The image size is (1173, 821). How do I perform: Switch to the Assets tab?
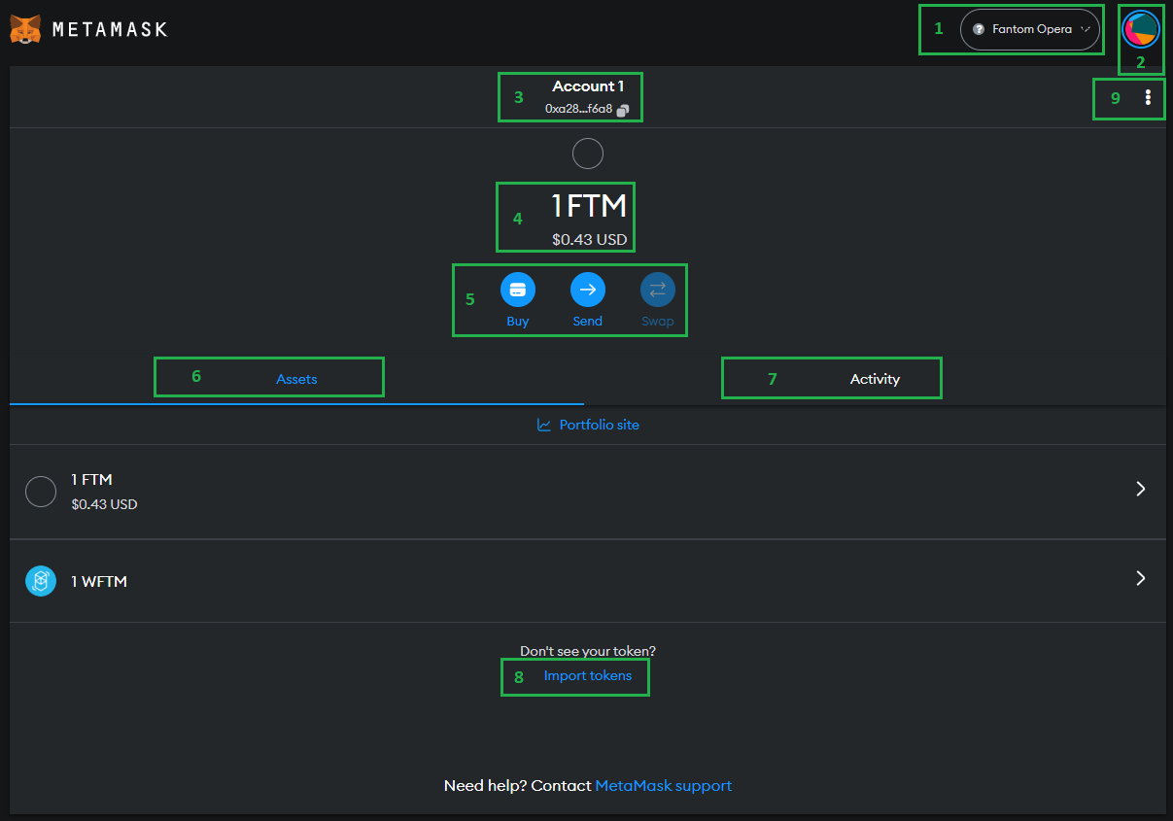point(296,379)
